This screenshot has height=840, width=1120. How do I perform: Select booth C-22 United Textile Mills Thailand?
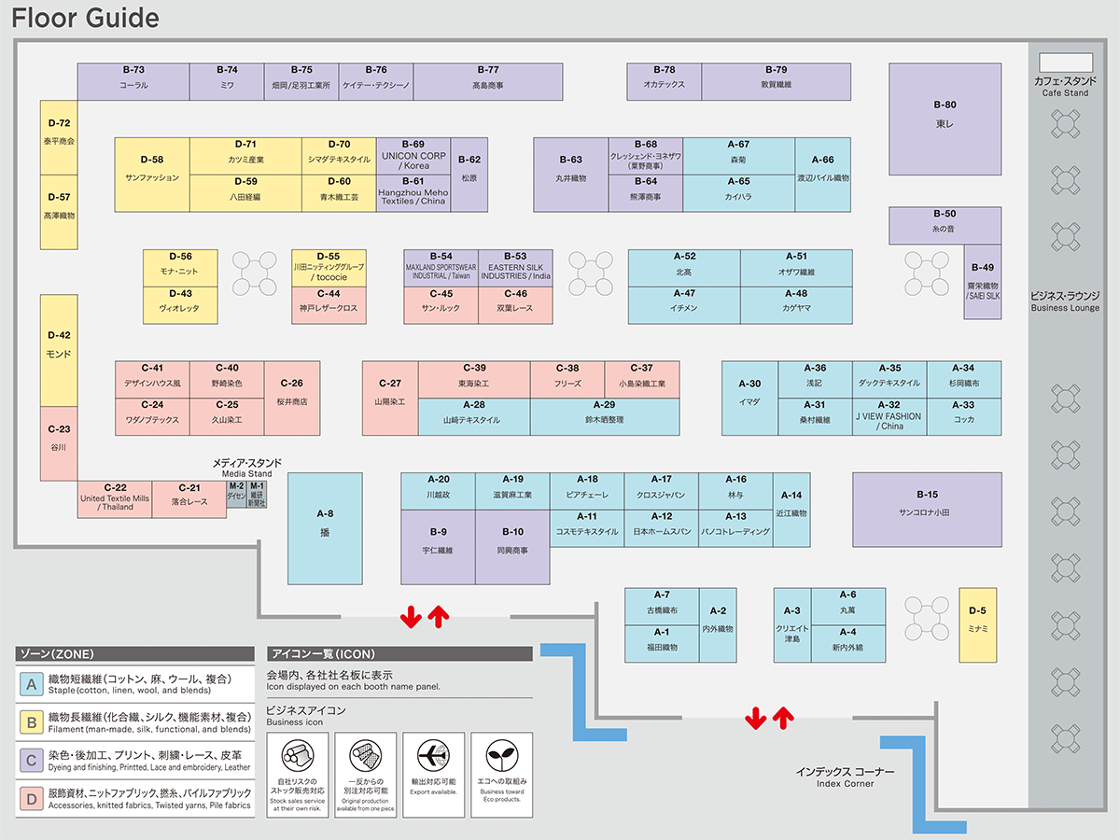click(x=115, y=499)
